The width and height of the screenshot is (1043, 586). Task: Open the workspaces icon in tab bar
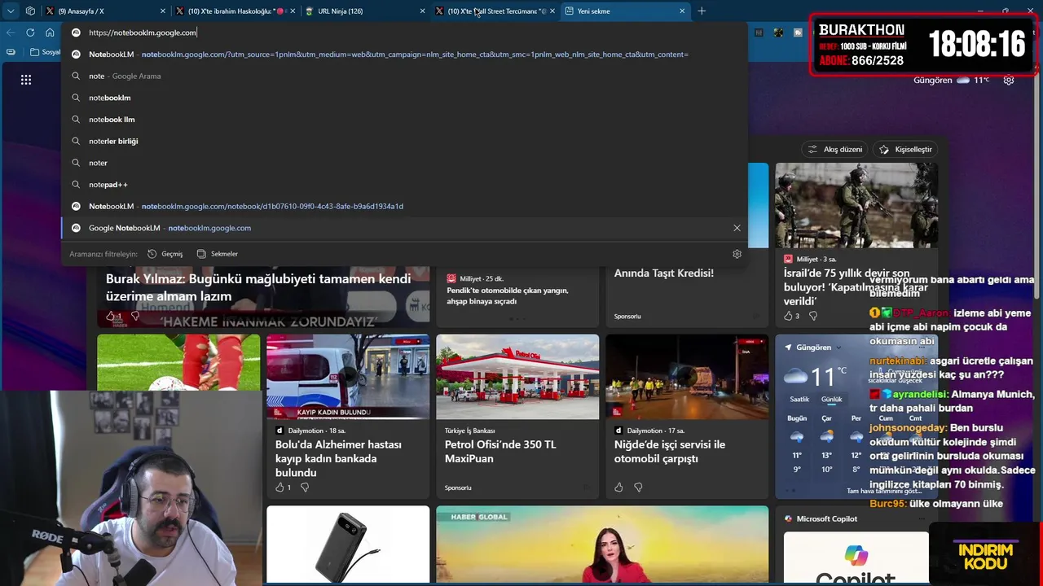pyautogui.click(x=30, y=11)
